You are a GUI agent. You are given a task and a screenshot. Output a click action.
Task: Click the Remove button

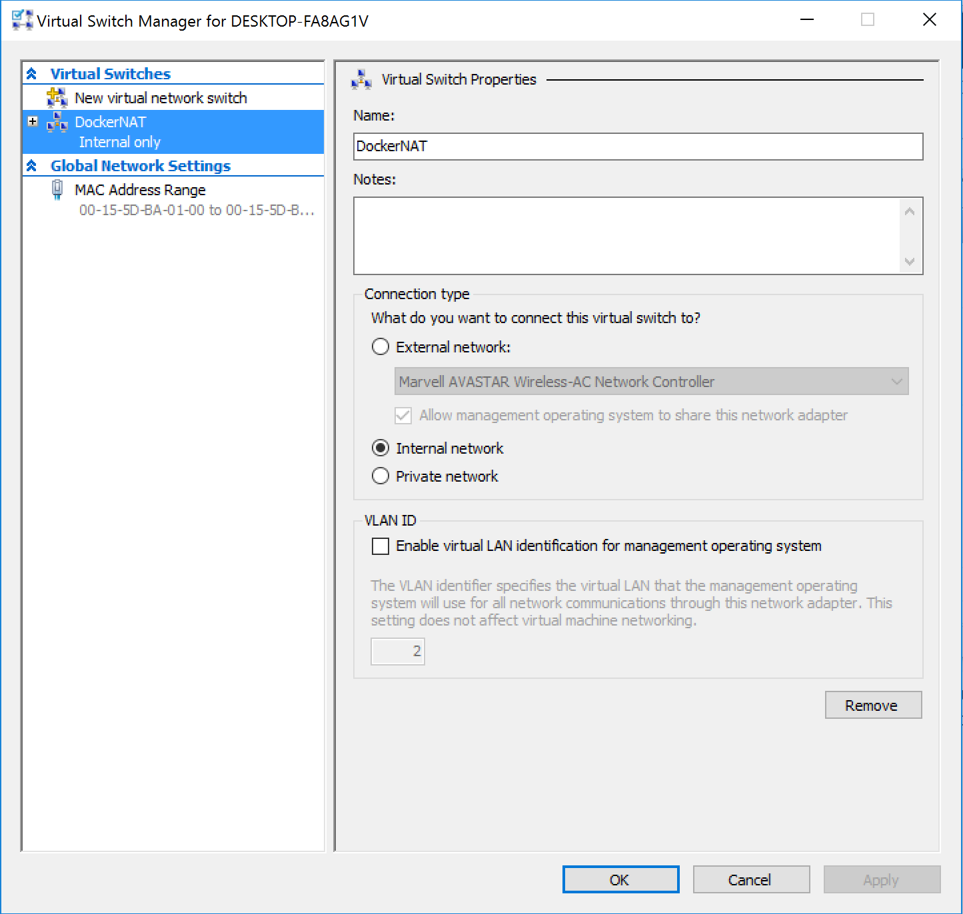point(873,705)
